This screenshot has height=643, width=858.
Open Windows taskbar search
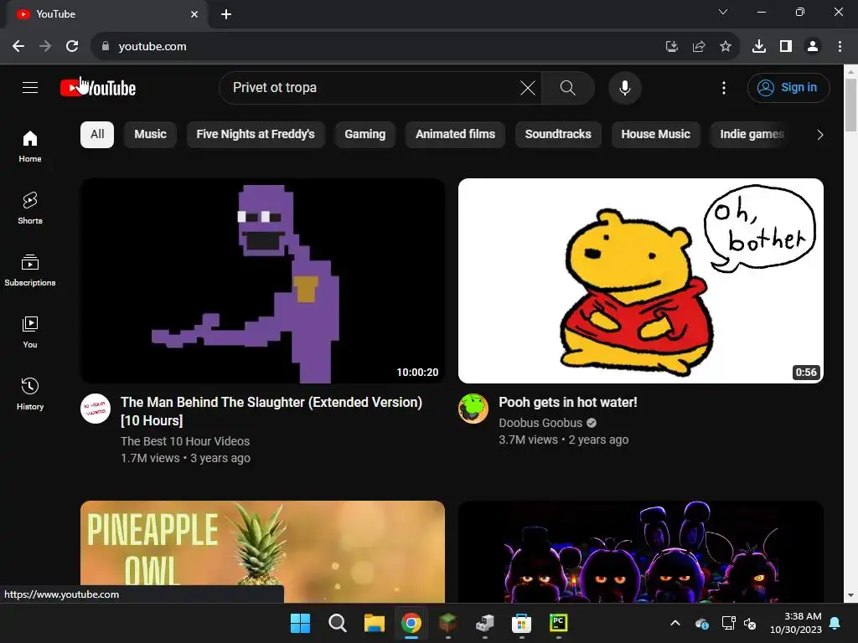337,623
